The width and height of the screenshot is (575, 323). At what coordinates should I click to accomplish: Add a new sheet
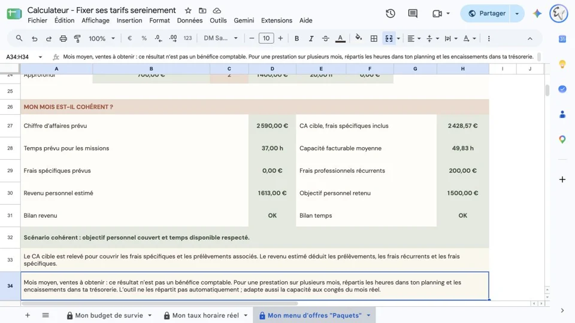(x=28, y=315)
